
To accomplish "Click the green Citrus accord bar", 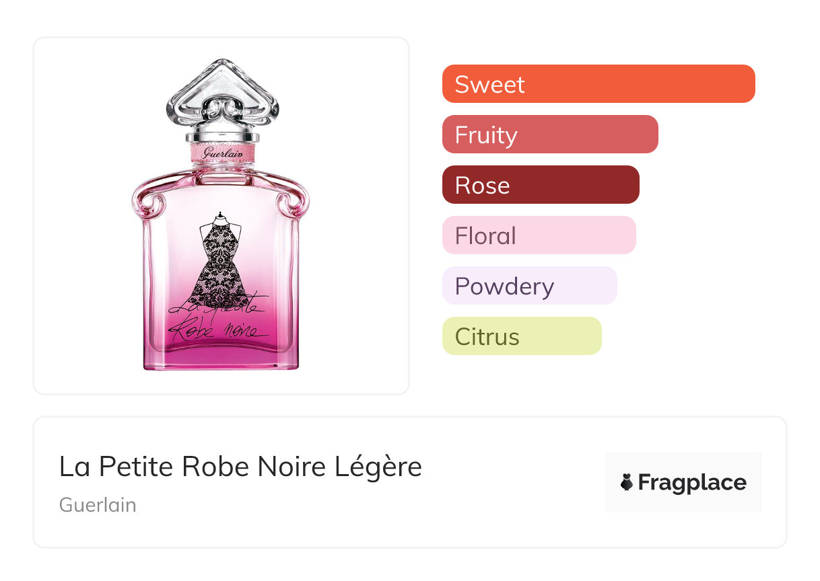I will pyautogui.click(x=522, y=336).
